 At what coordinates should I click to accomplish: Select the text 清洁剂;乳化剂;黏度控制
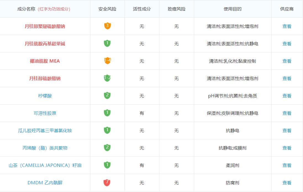[233, 61]
